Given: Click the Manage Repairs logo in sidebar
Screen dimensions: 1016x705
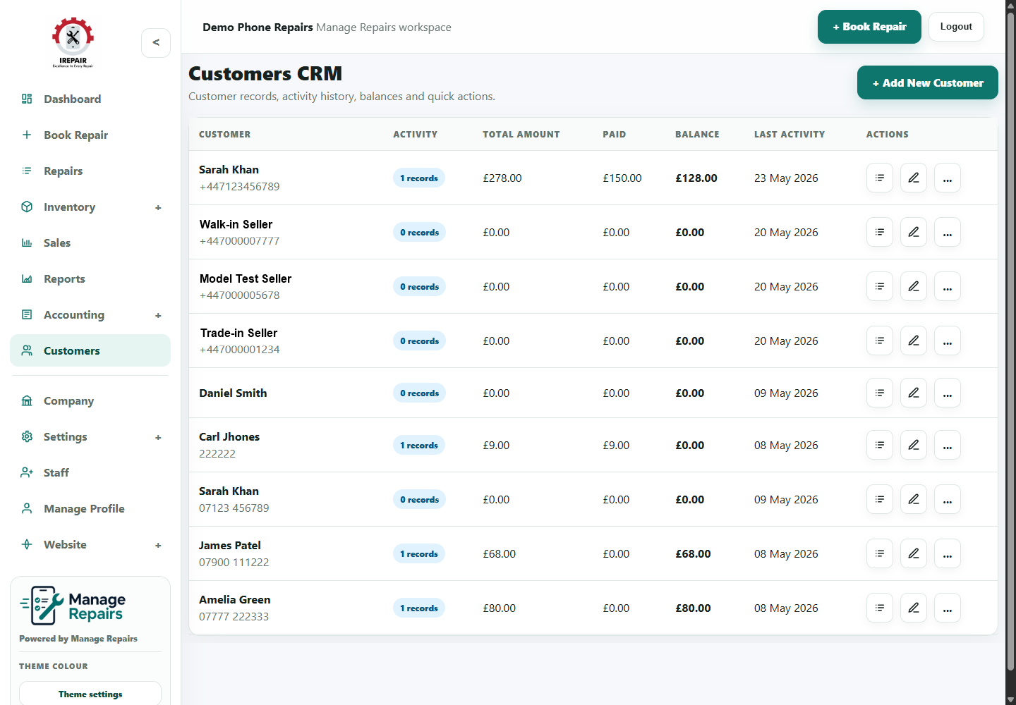Looking at the screenshot, I should pos(73,606).
